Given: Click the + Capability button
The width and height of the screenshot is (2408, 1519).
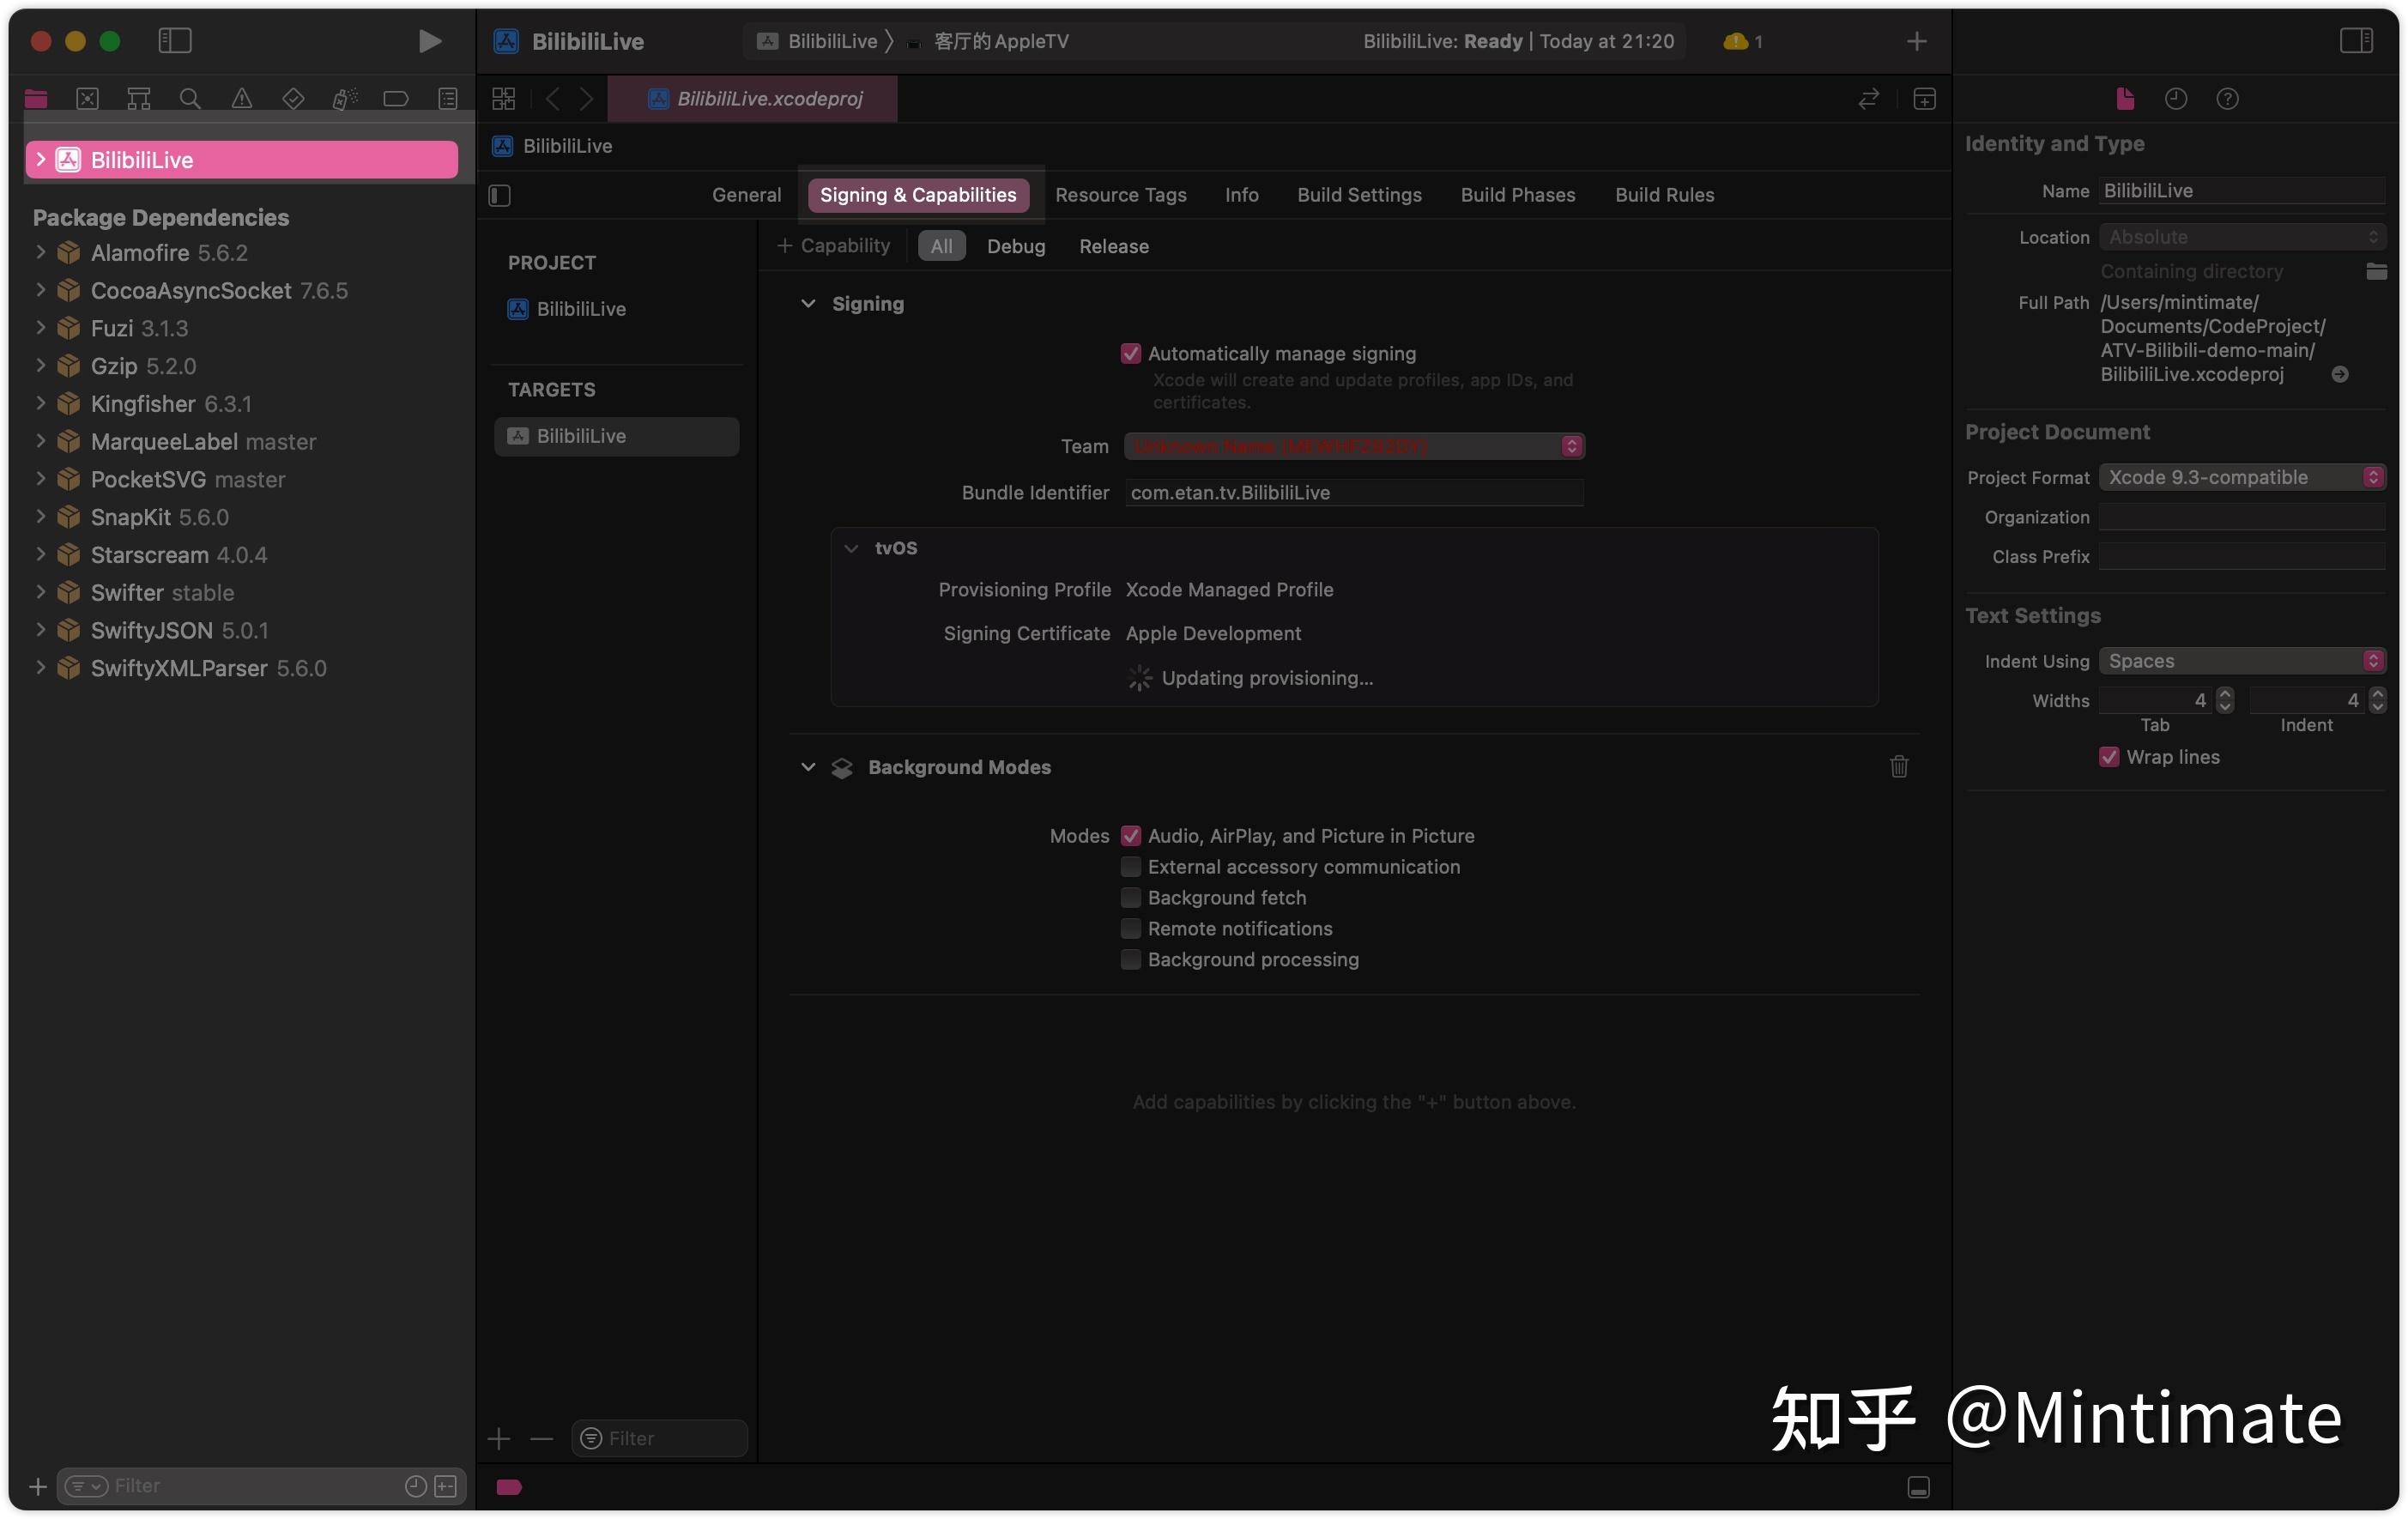Looking at the screenshot, I should (834, 246).
